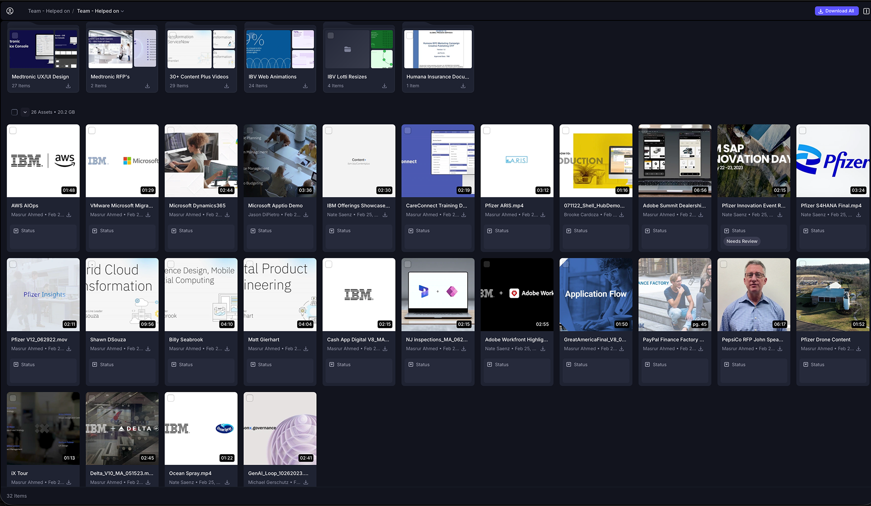The width and height of the screenshot is (871, 506).
Task: Expand the select-all chevron menu
Action: pos(25,112)
